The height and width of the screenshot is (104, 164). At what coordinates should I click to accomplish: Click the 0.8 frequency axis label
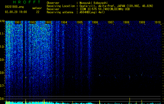[2, 73]
